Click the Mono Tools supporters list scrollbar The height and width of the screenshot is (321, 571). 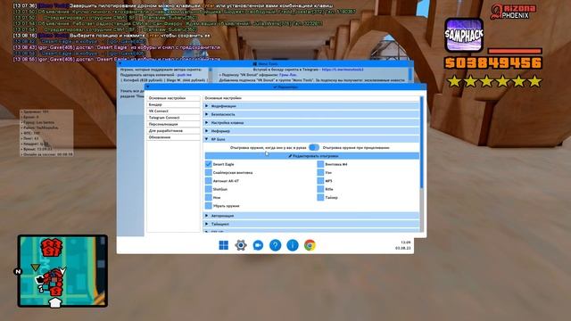pos(210,75)
